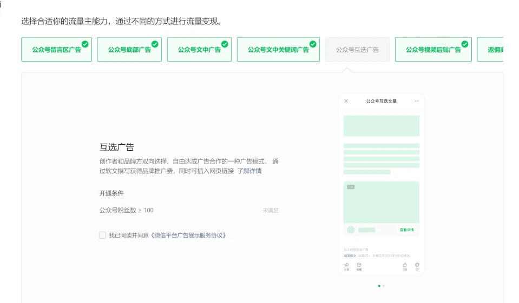Viewport: 519px width, 303px height.
Task: Click the thumbs-up like icon in preview
Action: coord(404,265)
